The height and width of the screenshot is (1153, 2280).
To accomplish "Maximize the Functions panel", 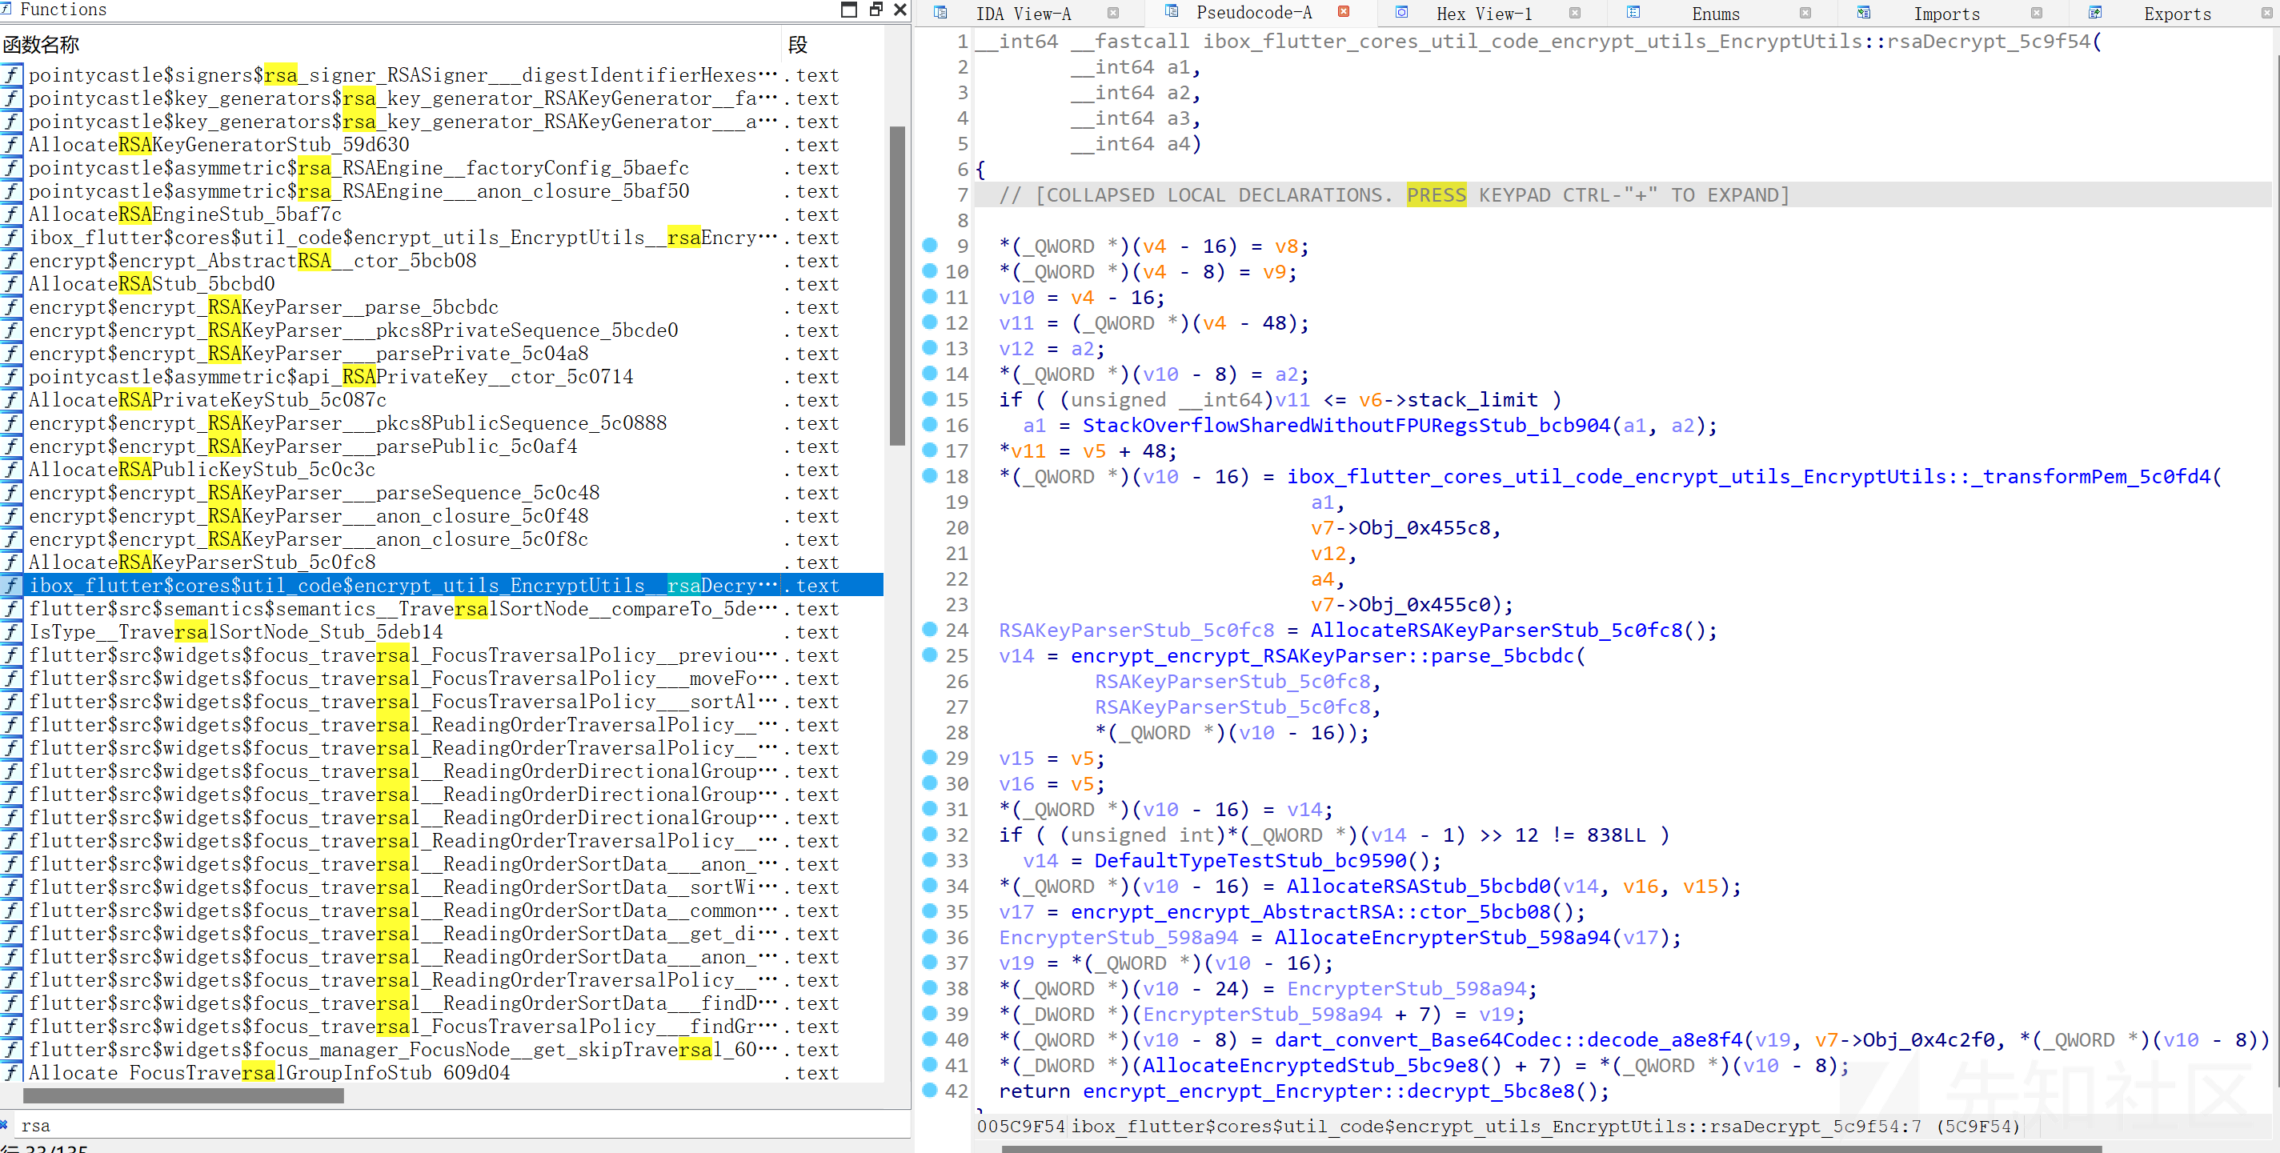I will 849,10.
